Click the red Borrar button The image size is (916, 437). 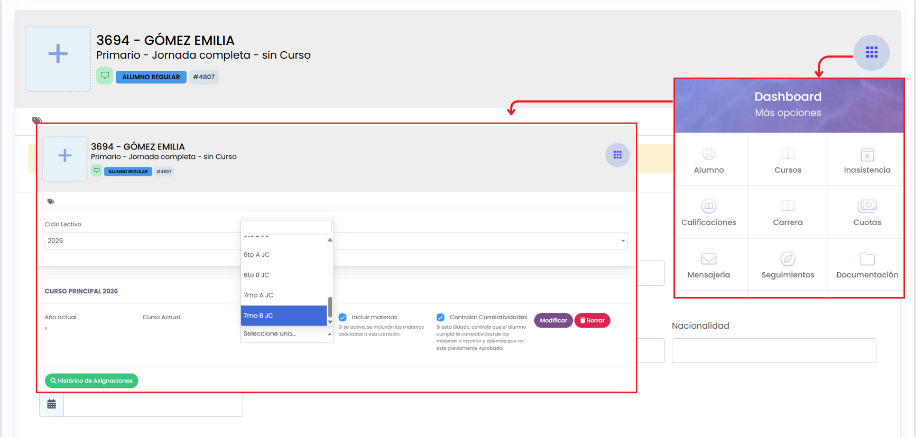tap(592, 321)
